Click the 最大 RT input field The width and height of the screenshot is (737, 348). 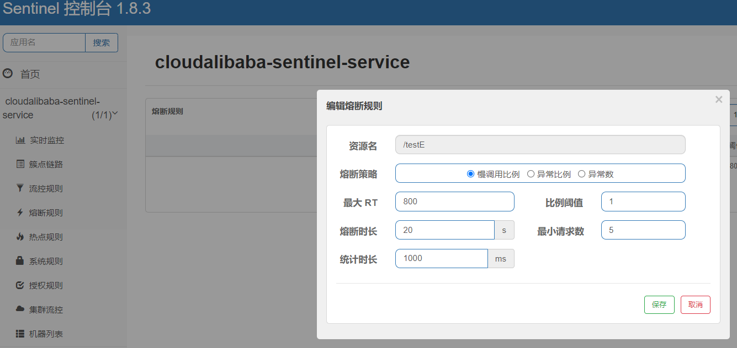455,202
